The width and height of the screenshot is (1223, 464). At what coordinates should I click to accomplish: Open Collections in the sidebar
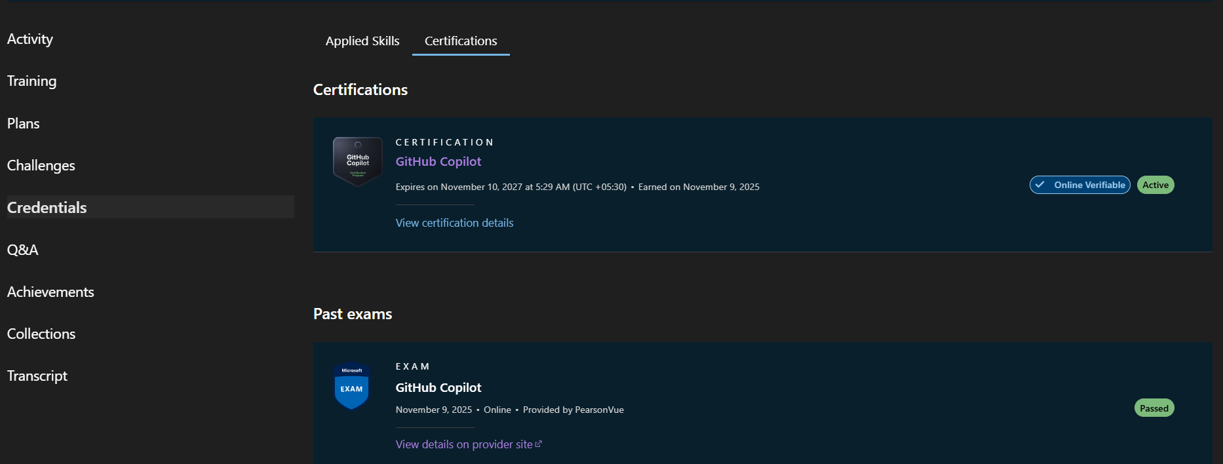click(41, 334)
